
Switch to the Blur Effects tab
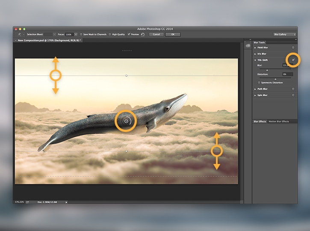click(260, 121)
